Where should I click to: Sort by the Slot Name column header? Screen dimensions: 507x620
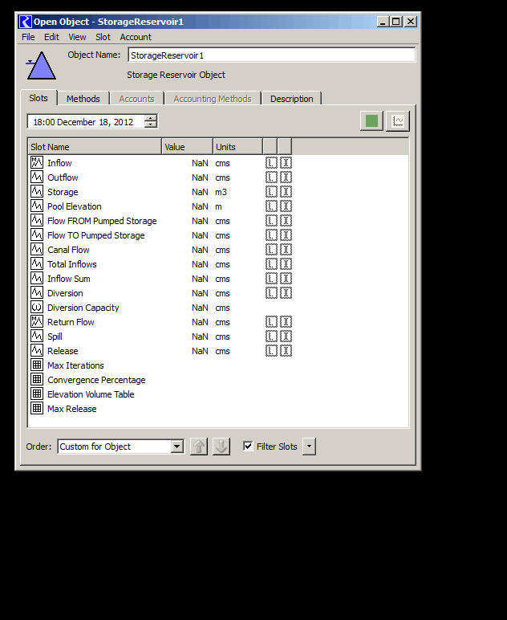tap(95, 147)
